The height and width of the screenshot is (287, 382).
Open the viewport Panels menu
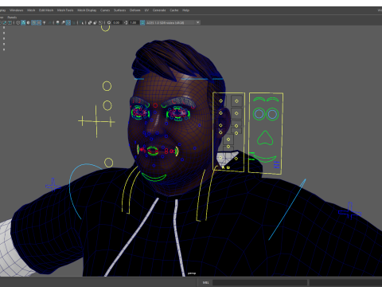pos(12,18)
